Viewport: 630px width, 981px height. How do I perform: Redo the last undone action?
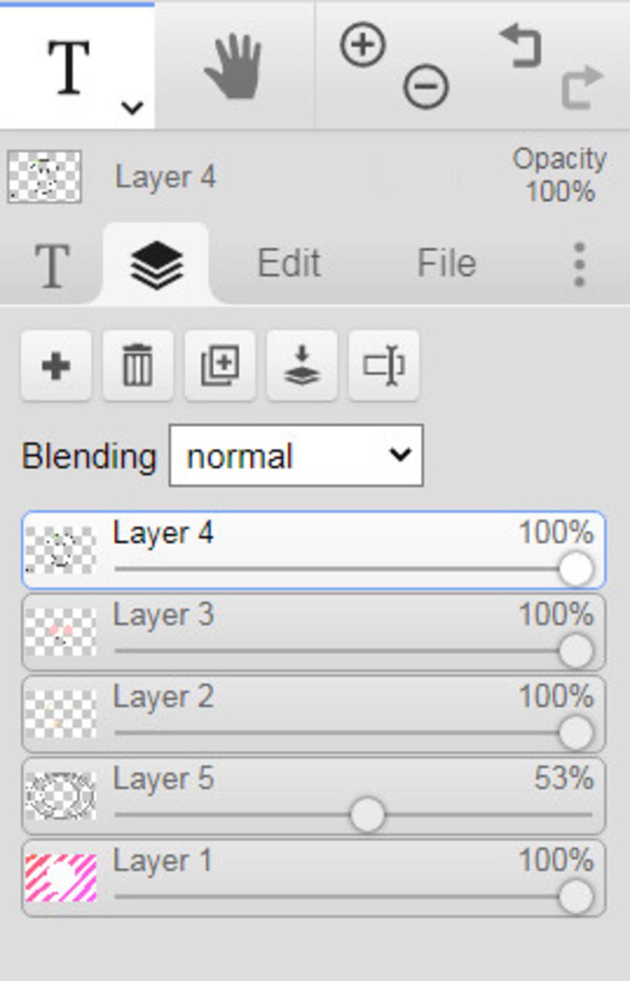point(582,87)
